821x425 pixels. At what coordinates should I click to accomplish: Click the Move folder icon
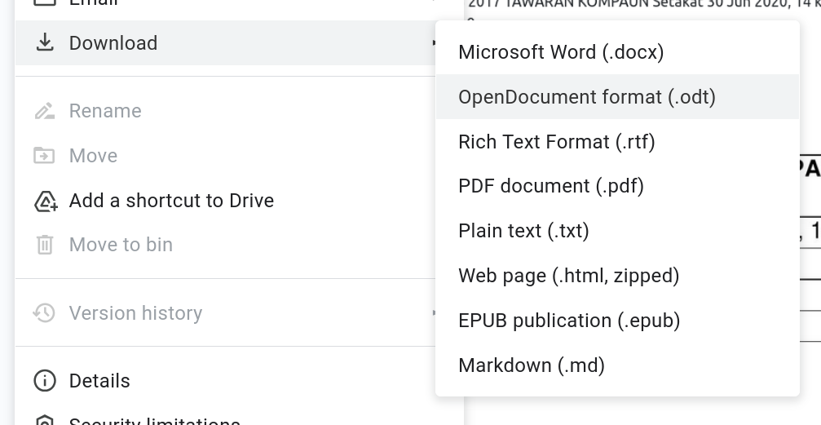(x=45, y=156)
